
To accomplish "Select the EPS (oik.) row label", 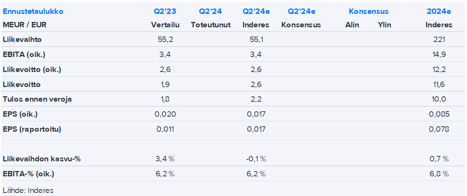I will point(20,114).
